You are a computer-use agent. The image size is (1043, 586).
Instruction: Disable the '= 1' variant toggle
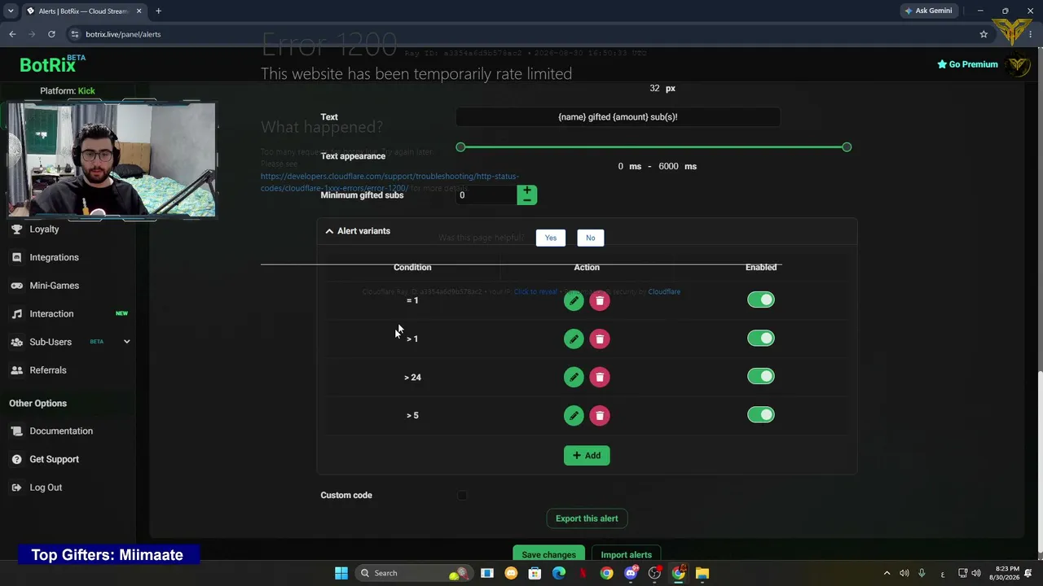[x=761, y=300]
